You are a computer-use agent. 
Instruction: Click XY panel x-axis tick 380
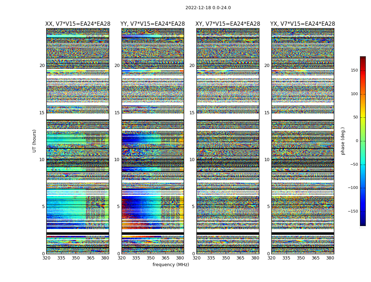coord(255,258)
